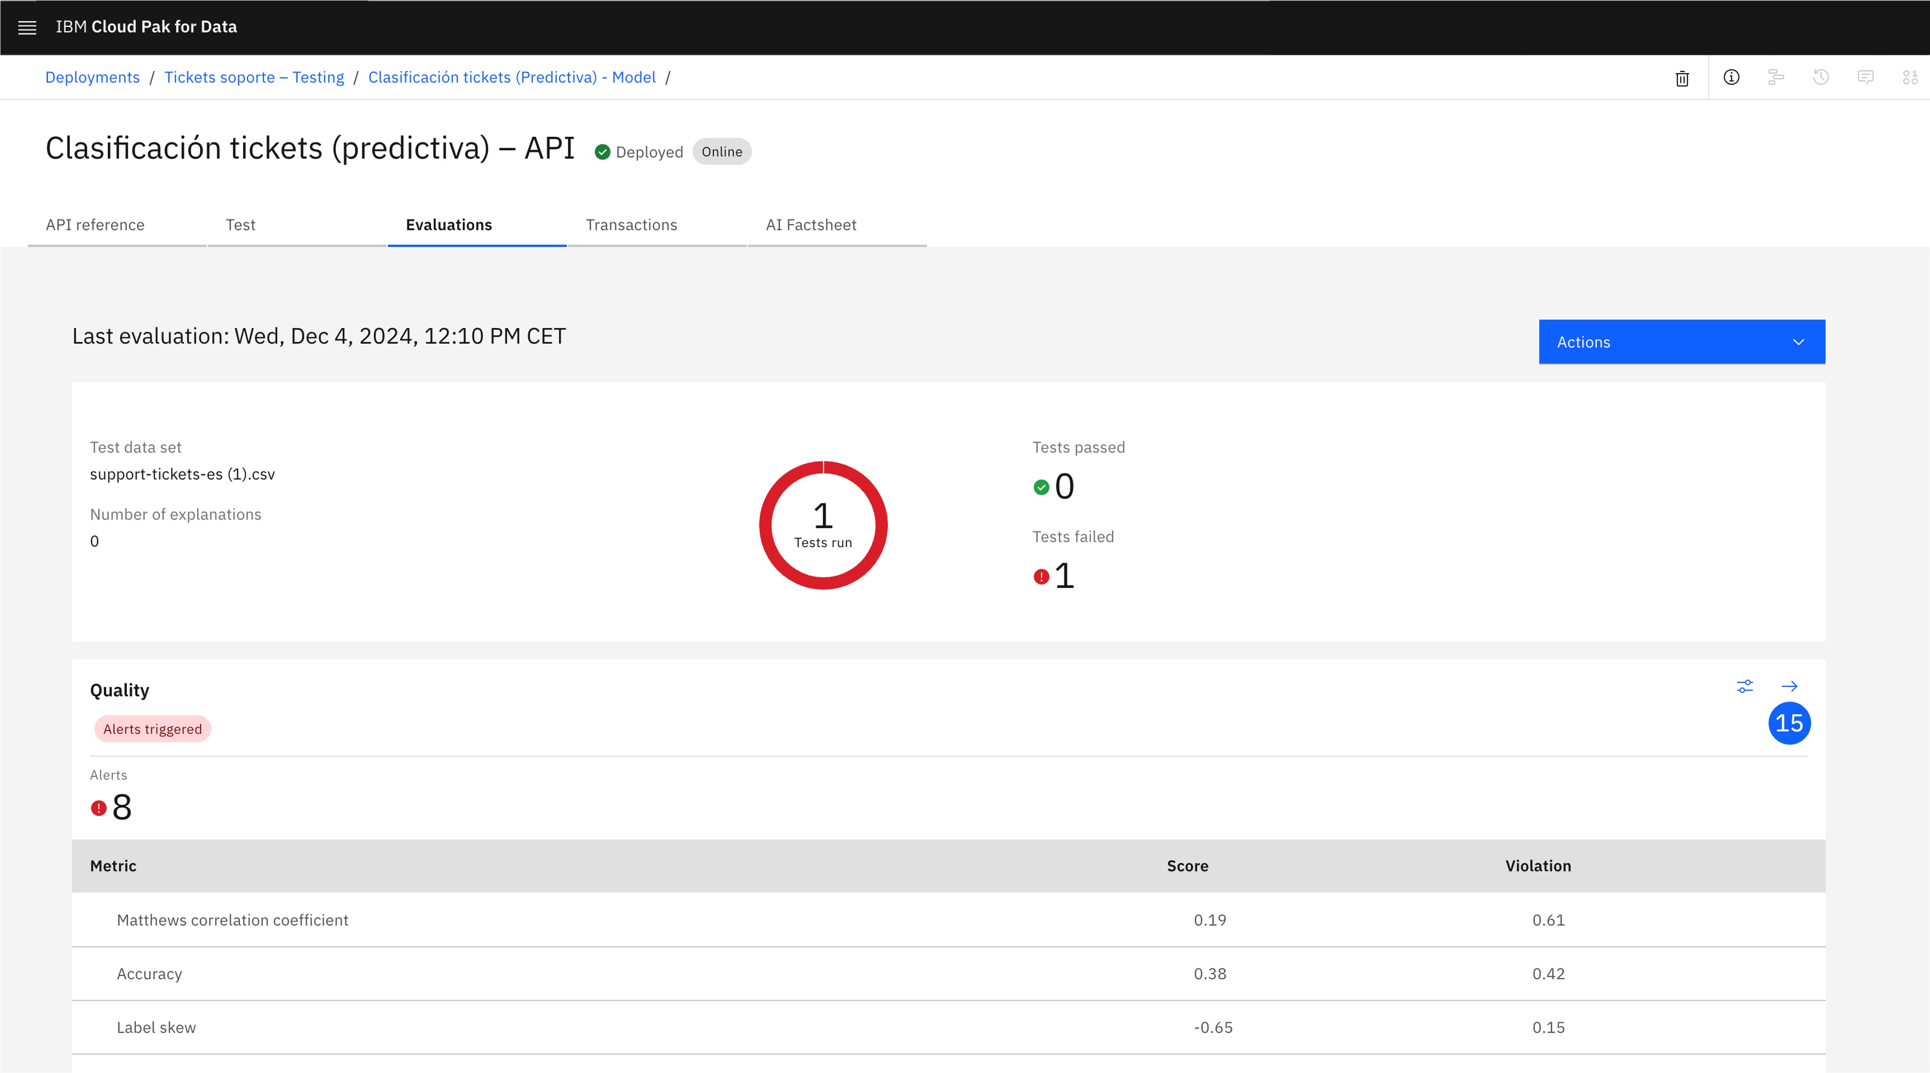Click IBM Cloud Pak for Data title
The image size is (1930, 1073).
pyautogui.click(x=146, y=27)
